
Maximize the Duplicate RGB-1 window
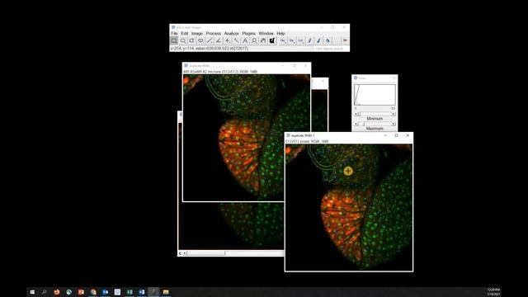[396, 135]
